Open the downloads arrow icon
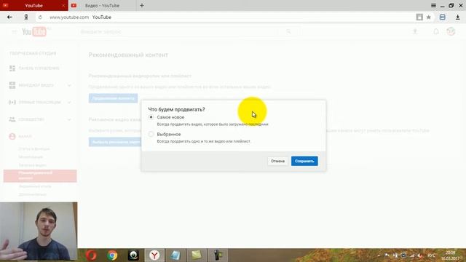This screenshot has height=262, width=466. 458,17
